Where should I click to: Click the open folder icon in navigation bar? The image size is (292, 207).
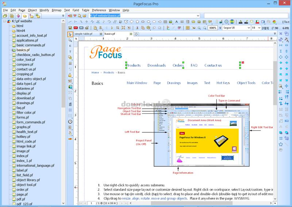(x=84, y=16)
